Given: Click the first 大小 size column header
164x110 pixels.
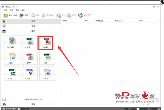Looking at the screenshot, I should click(x=90, y=21).
